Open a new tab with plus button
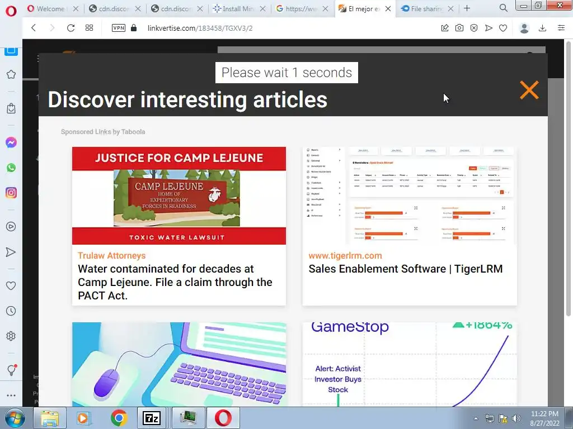The height and width of the screenshot is (429, 573). pos(467,8)
